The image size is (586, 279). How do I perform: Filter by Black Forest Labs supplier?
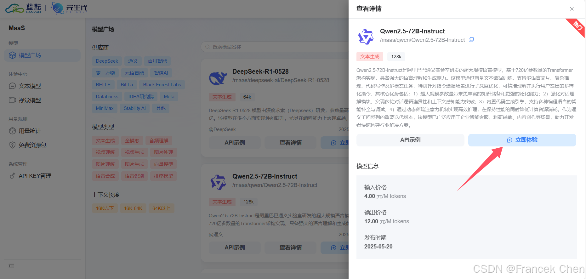pyautogui.click(x=162, y=85)
